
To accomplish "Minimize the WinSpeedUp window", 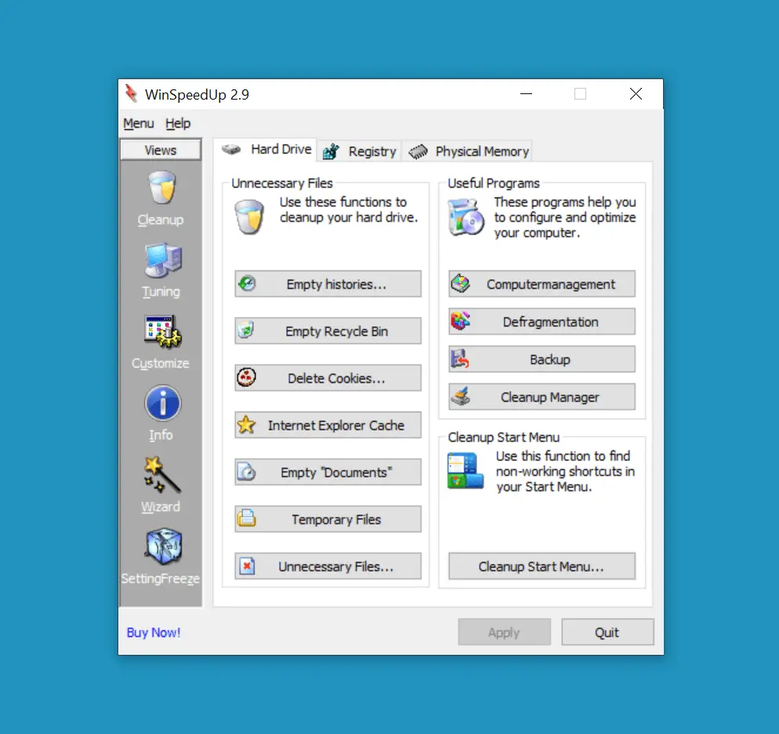I will (x=526, y=93).
